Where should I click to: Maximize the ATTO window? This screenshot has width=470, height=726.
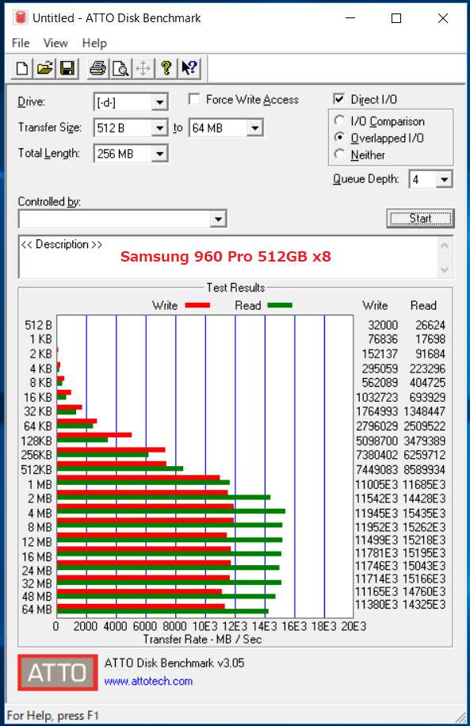coord(396,18)
